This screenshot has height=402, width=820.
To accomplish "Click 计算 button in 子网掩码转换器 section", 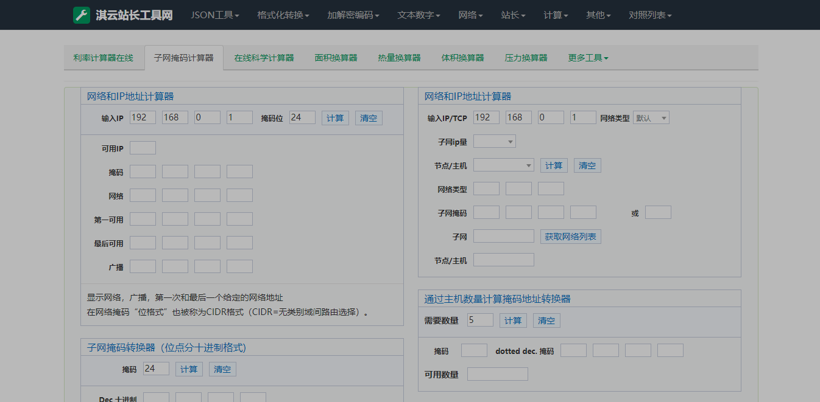I will tap(189, 369).
